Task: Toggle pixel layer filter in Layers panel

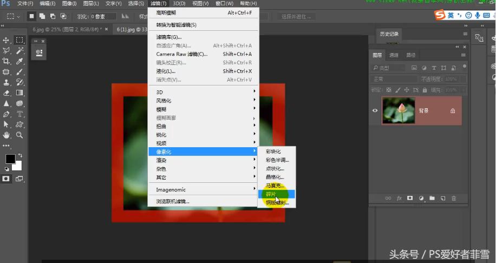Action: (414, 68)
